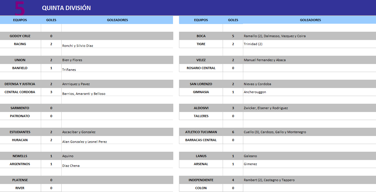
Task: Select the ALDOSIVI team cell
Action: (x=201, y=108)
